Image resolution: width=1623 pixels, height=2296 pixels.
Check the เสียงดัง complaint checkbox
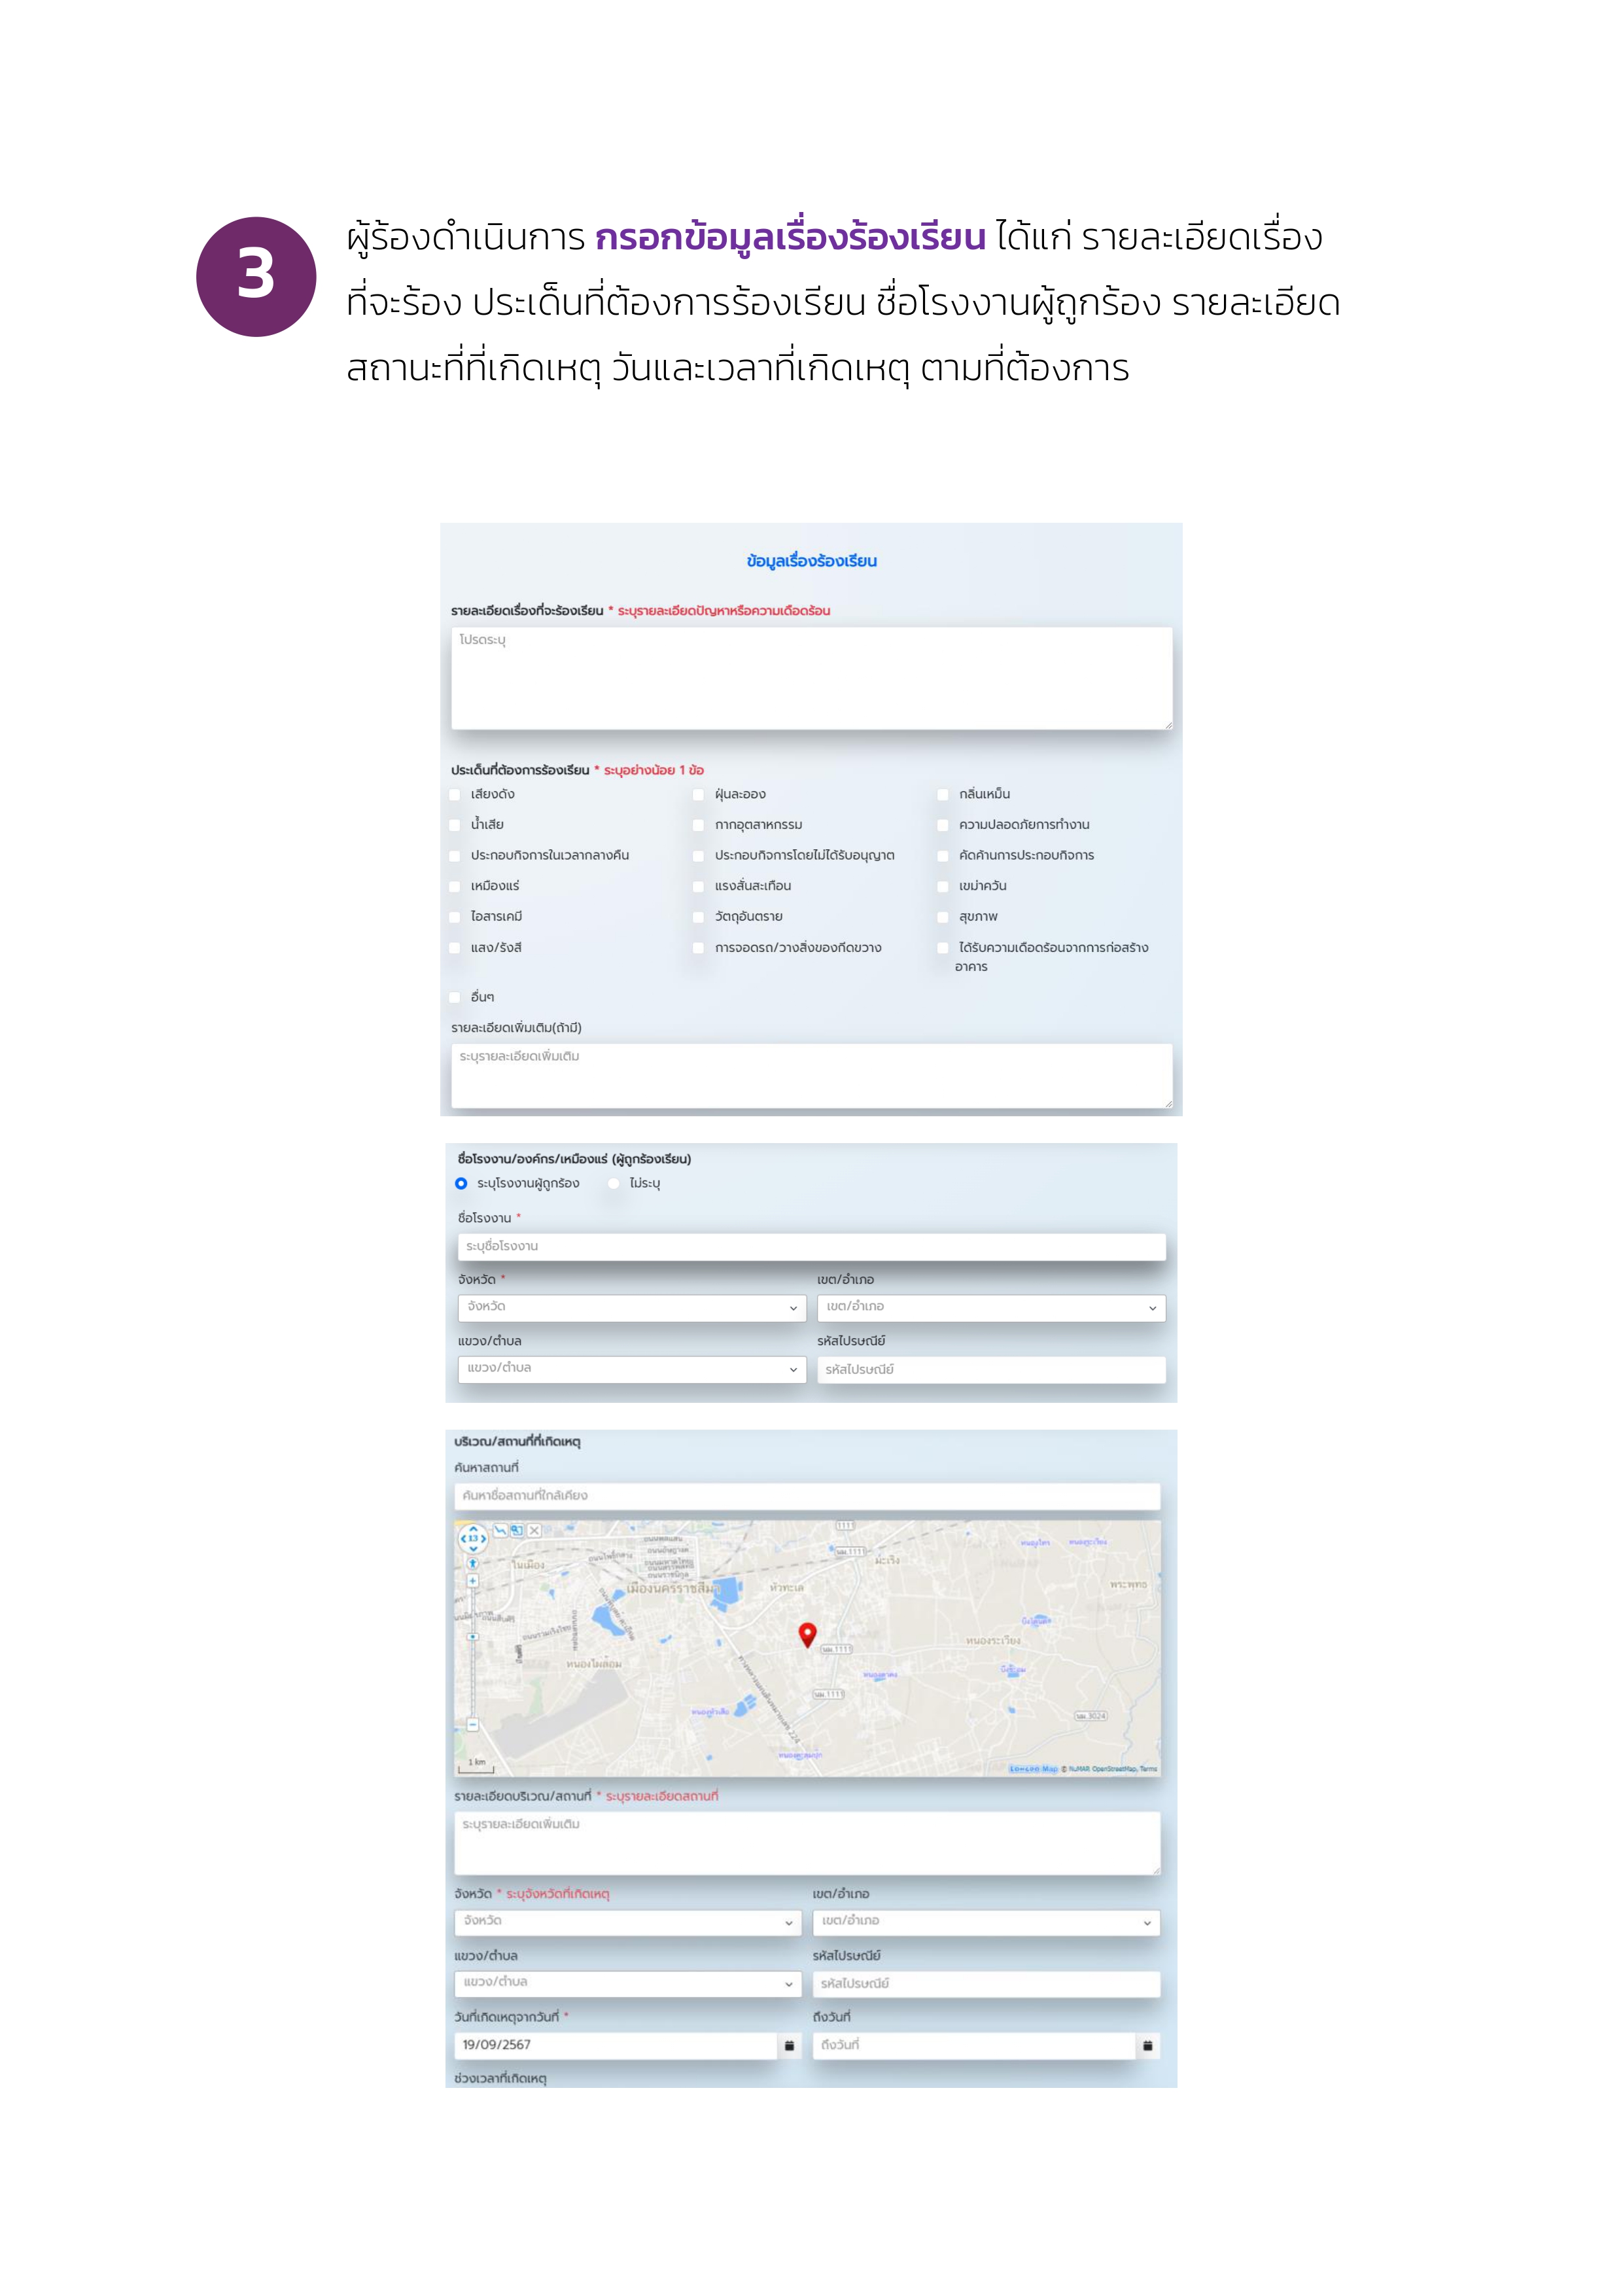point(456,795)
